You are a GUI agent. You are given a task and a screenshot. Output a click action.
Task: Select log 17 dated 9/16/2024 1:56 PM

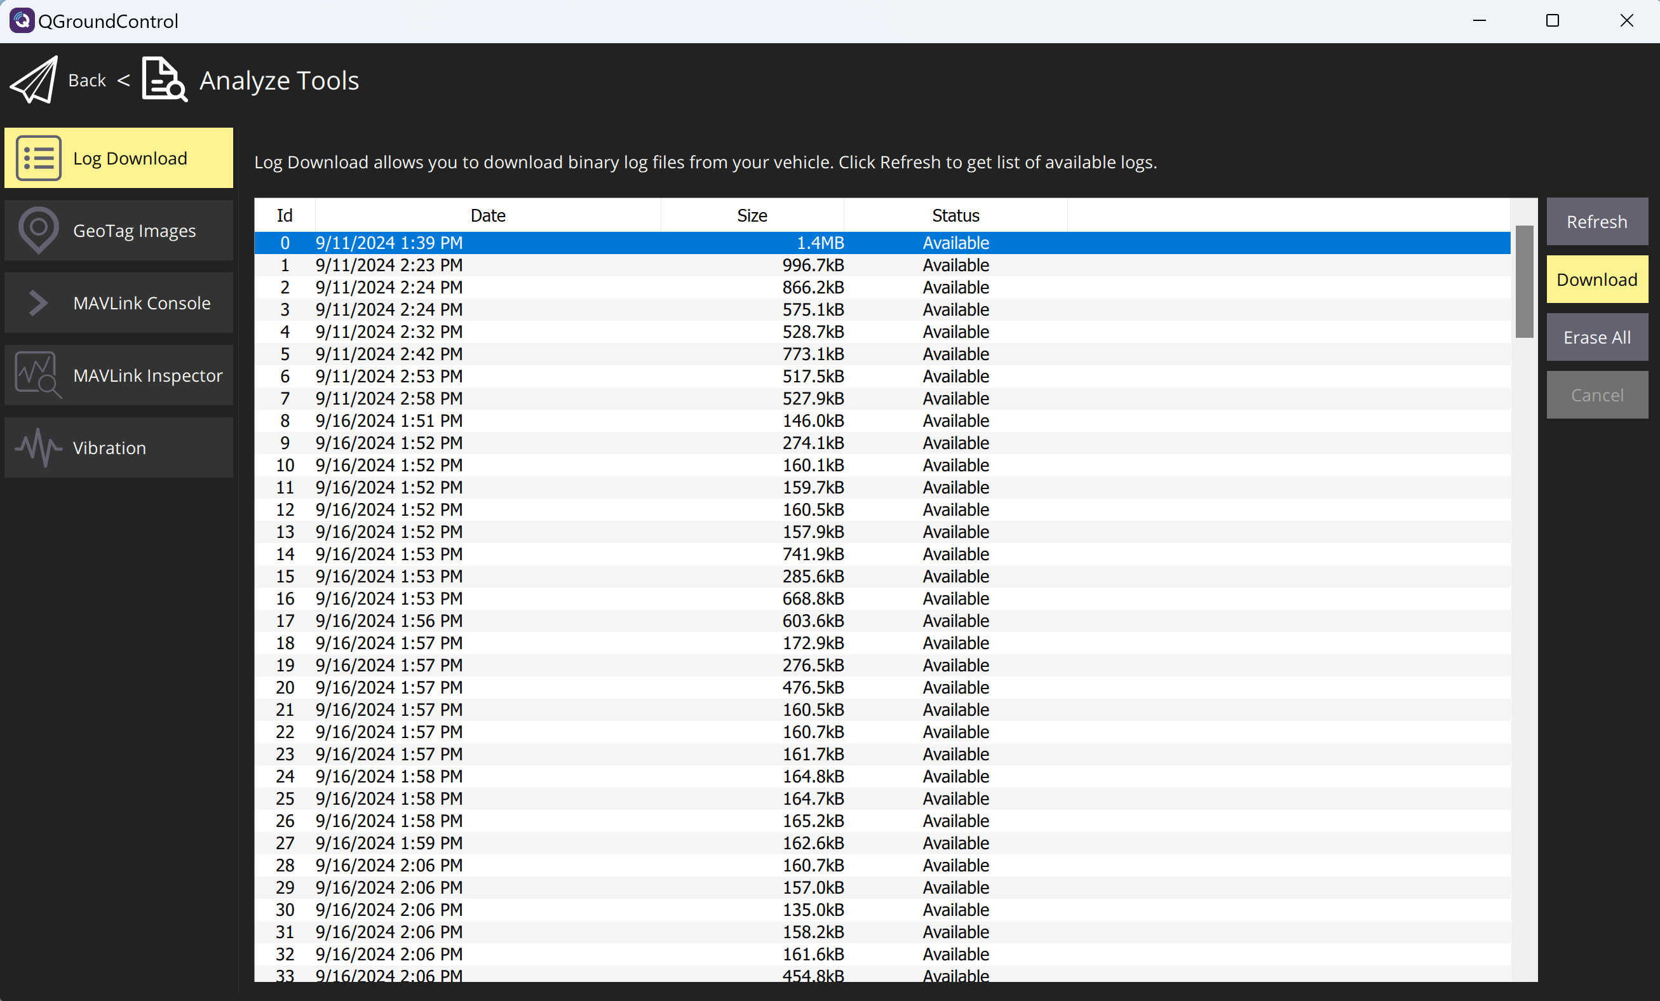click(x=882, y=621)
